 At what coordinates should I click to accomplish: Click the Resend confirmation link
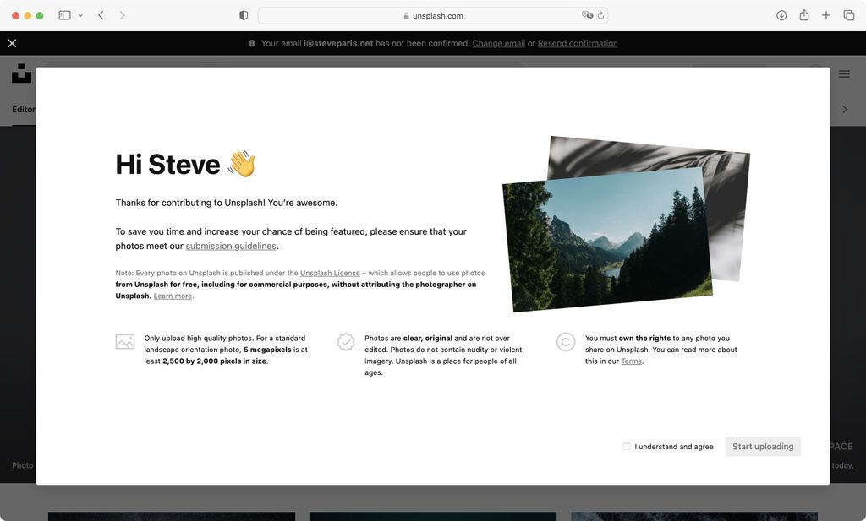tap(578, 43)
